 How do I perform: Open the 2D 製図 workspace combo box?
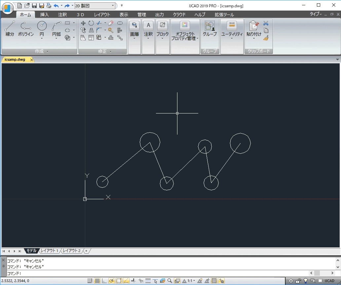pos(95,6)
